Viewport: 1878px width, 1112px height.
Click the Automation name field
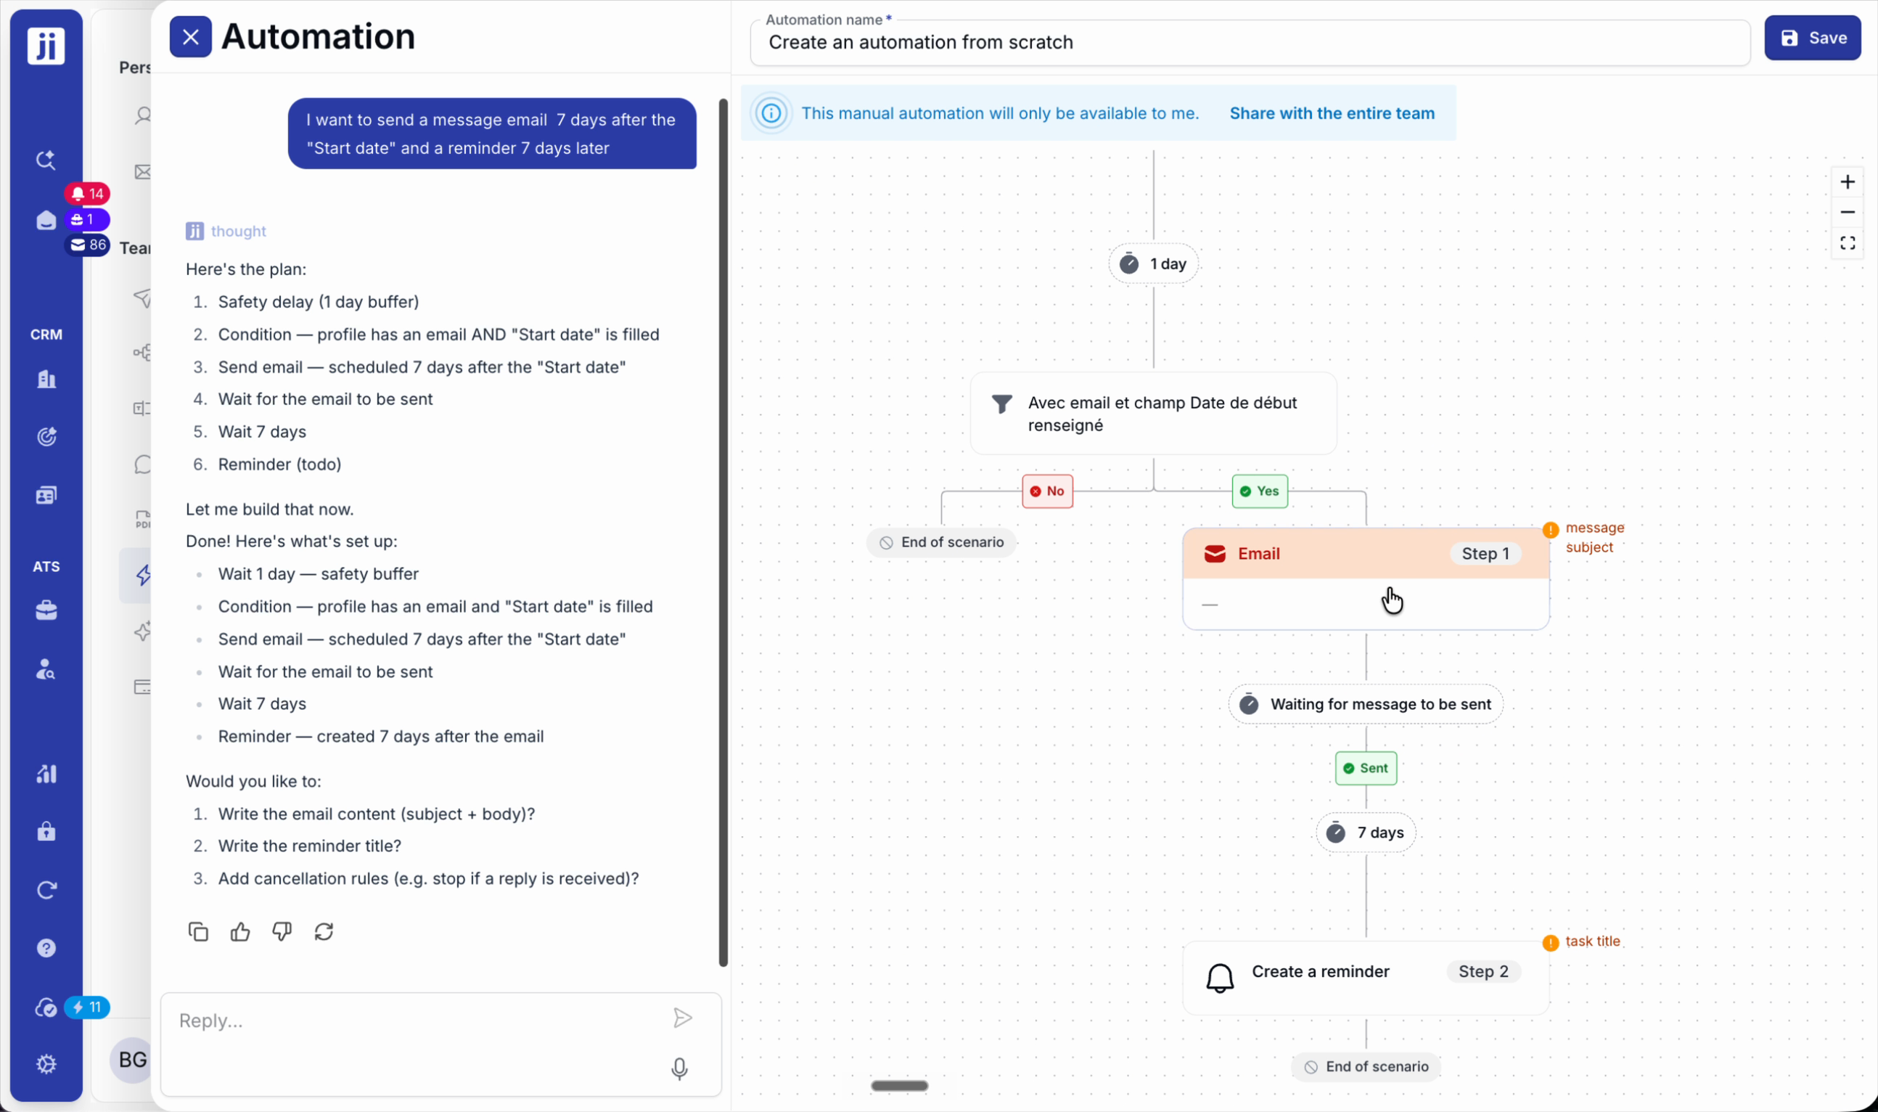1250,42
